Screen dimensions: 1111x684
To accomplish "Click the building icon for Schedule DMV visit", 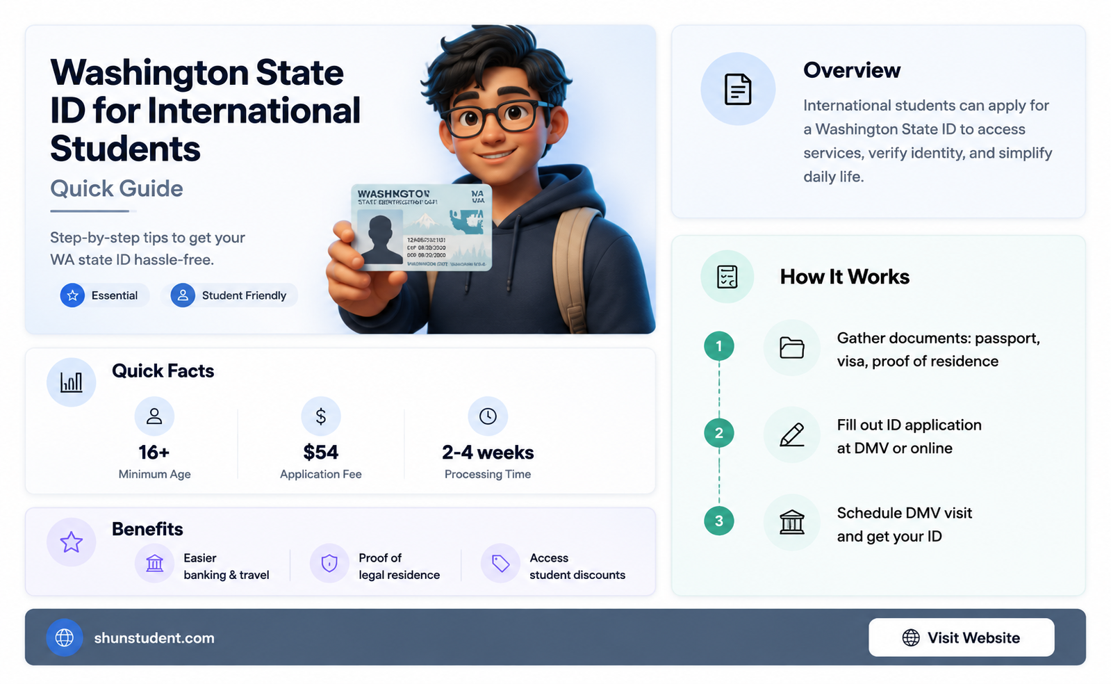I will 792,522.
